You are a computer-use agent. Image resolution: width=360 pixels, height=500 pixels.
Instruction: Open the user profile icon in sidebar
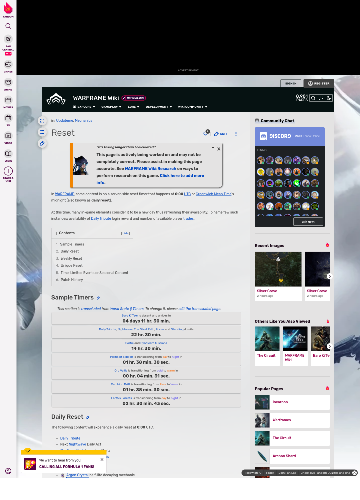point(8,471)
